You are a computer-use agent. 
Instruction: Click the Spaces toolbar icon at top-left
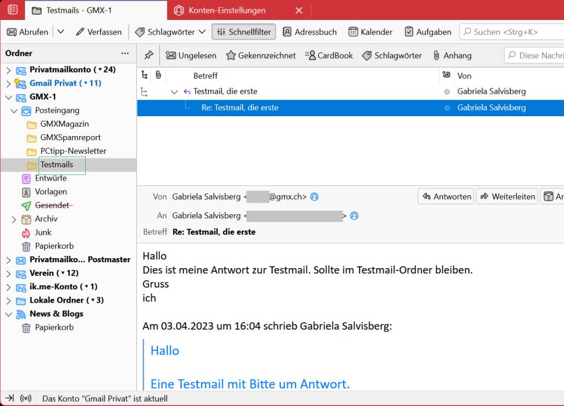click(12, 10)
